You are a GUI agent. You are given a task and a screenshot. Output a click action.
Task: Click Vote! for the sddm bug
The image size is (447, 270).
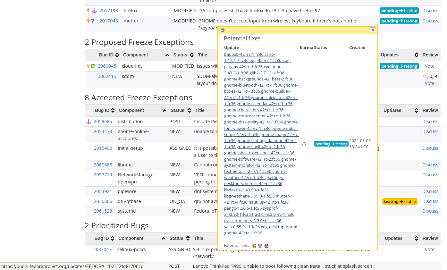[x=430, y=83]
